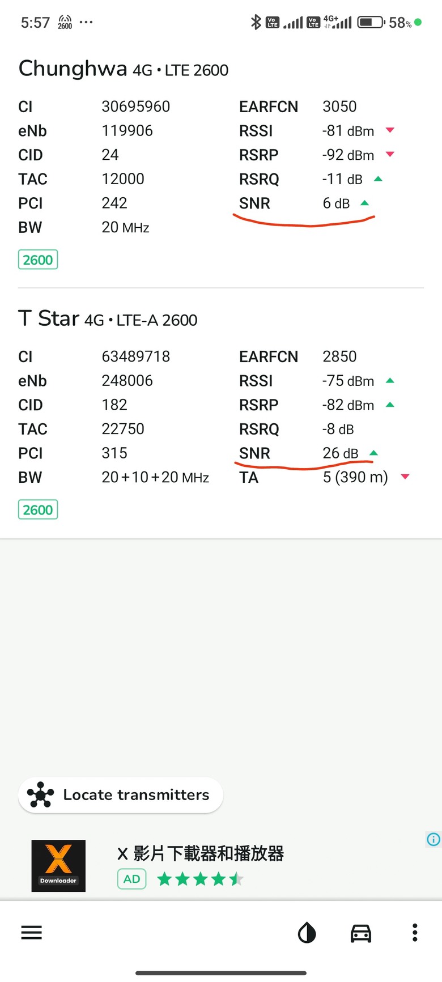The width and height of the screenshot is (442, 982).
Task: Tap the Chunghwa SNR 6 dB value
Action: coord(336,203)
